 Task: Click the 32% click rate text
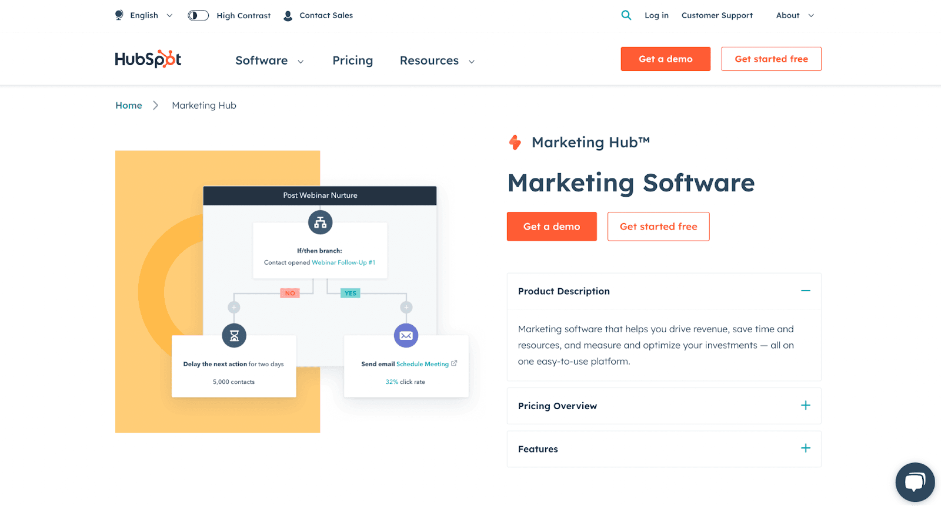(x=405, y=382)
